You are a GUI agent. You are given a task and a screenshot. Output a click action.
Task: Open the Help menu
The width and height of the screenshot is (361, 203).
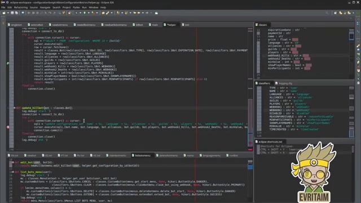click(x=103, y=7)
